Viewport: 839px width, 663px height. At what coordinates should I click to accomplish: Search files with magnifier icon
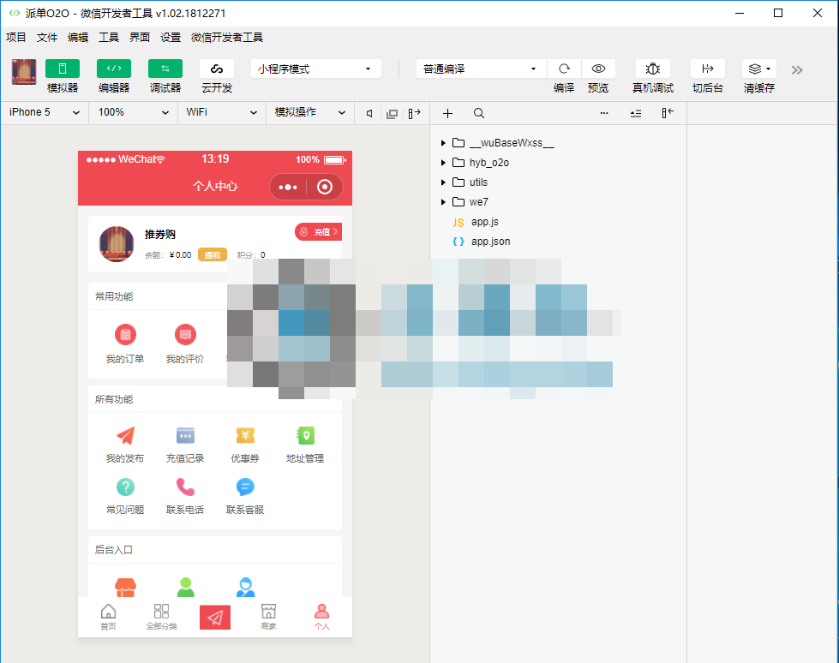[x=479, y=113]
